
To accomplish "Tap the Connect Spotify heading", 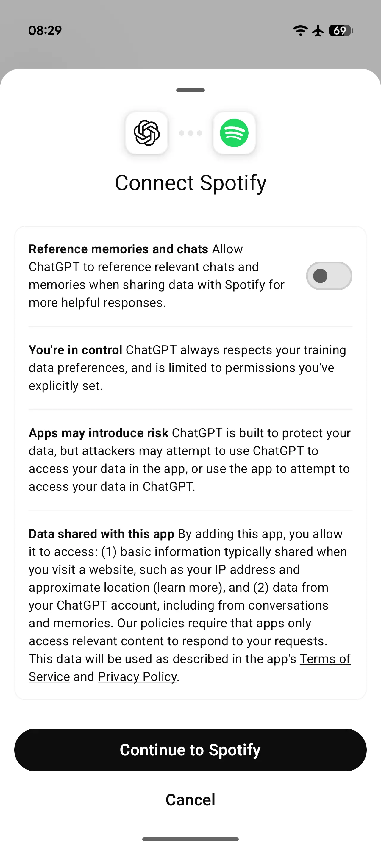I will (190, 183).
